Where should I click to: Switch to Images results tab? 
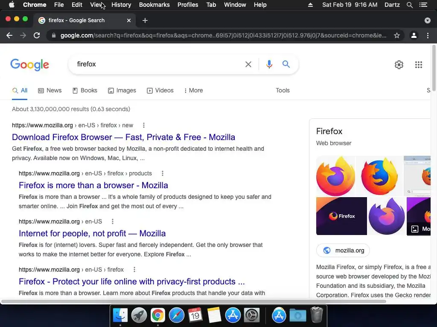[x=122, y=90]
